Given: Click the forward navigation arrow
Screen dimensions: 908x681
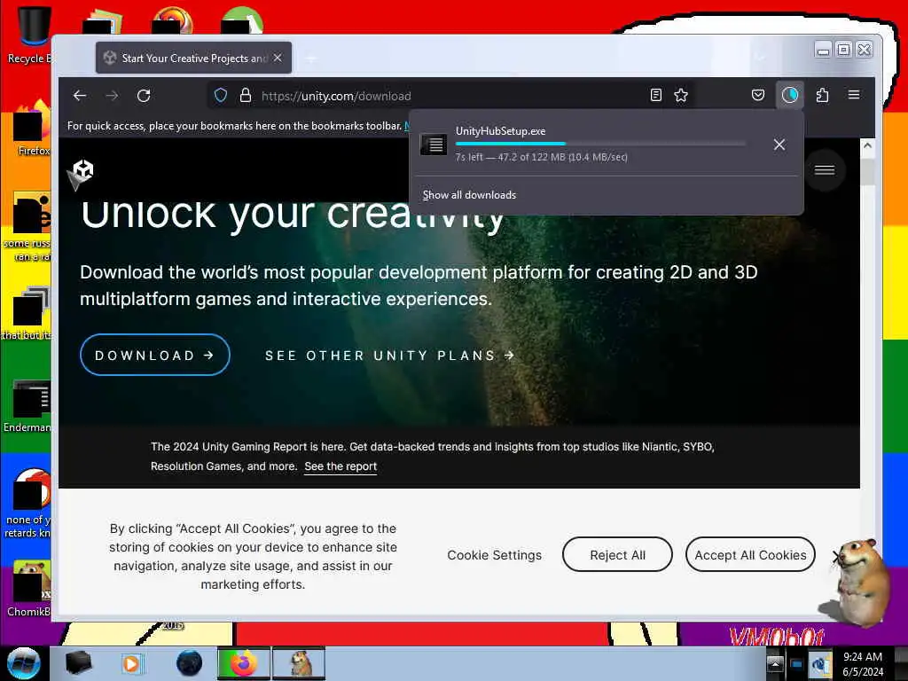Looking at the screenshot, I should [112, 96].
